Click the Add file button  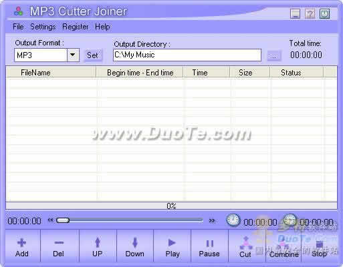[22, 246]
